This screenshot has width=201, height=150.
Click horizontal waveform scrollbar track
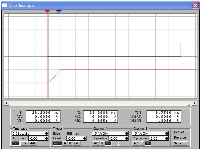(100, 103)
